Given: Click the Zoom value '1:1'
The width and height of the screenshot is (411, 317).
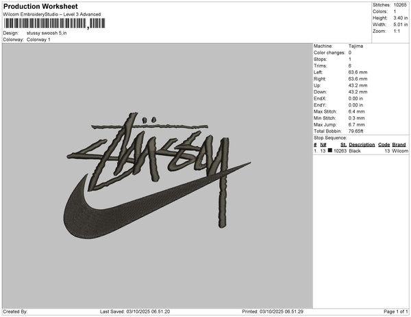Looking at the screenshot, I should pos(397,31).
